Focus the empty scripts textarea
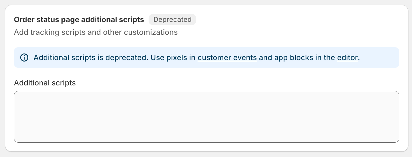This screenshot has height=157, width=412. pyautogui.click(x=206, y=116)
